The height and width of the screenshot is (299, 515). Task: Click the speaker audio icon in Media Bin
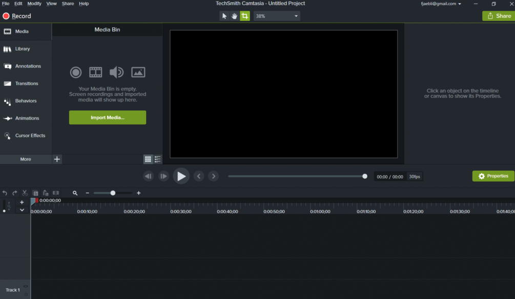(x=117, y=73)
